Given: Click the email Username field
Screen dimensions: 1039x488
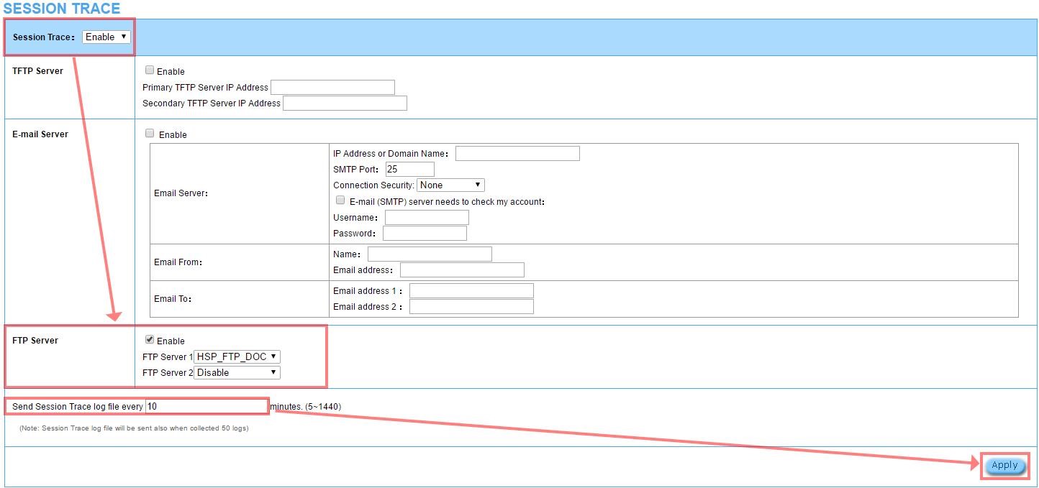Looking at the screenshot, I should click(x=427, y=218).
